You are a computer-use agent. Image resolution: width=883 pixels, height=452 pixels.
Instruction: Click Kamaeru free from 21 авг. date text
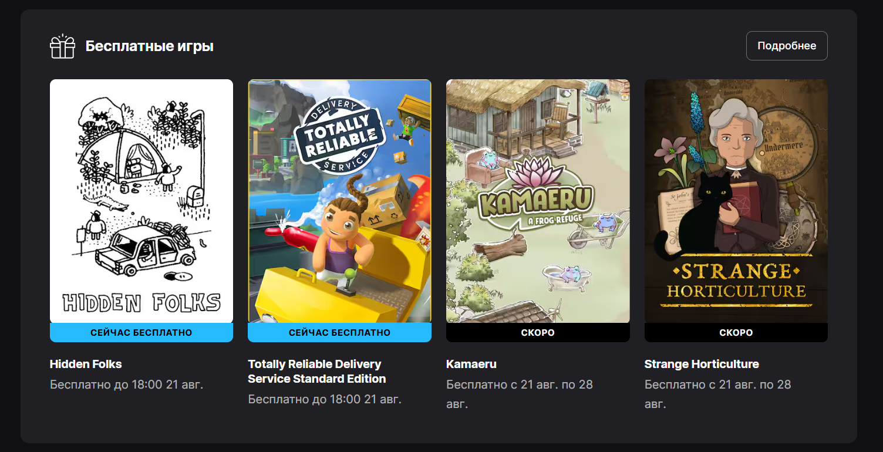click(520, 394)
